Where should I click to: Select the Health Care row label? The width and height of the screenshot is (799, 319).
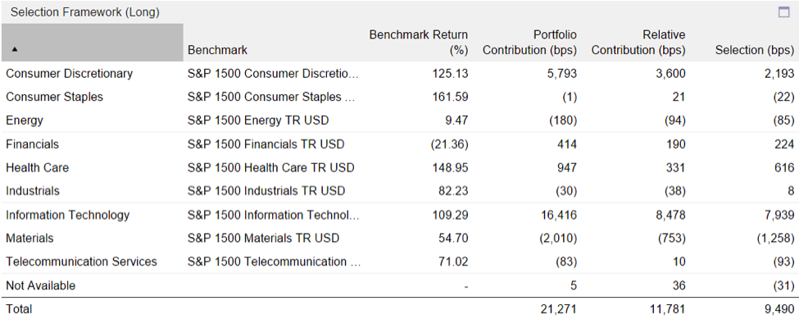(37, 167)
